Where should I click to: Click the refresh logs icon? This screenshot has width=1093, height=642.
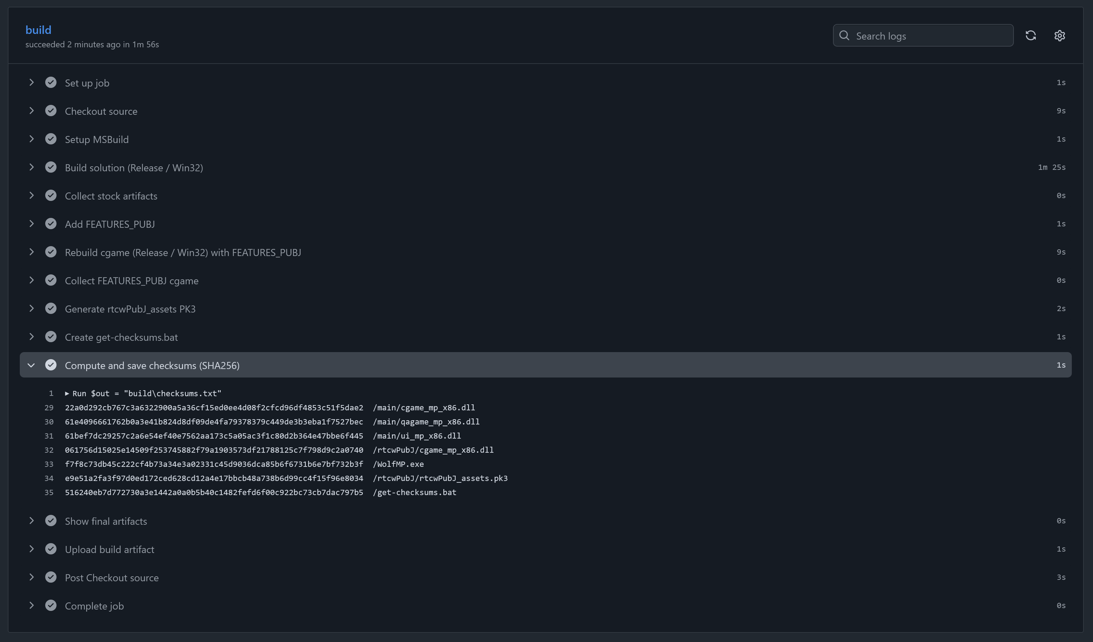pos(1030,36)
